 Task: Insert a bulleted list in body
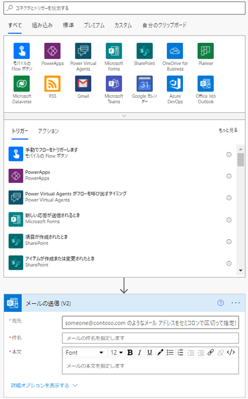tap(170, 353)
